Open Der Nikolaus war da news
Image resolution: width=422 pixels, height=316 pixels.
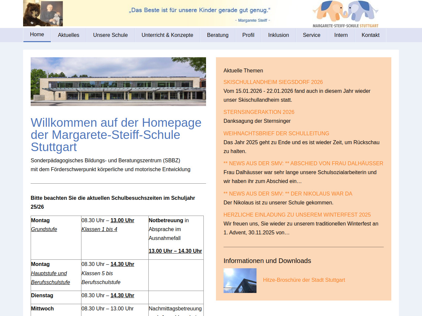pos(288,194)
